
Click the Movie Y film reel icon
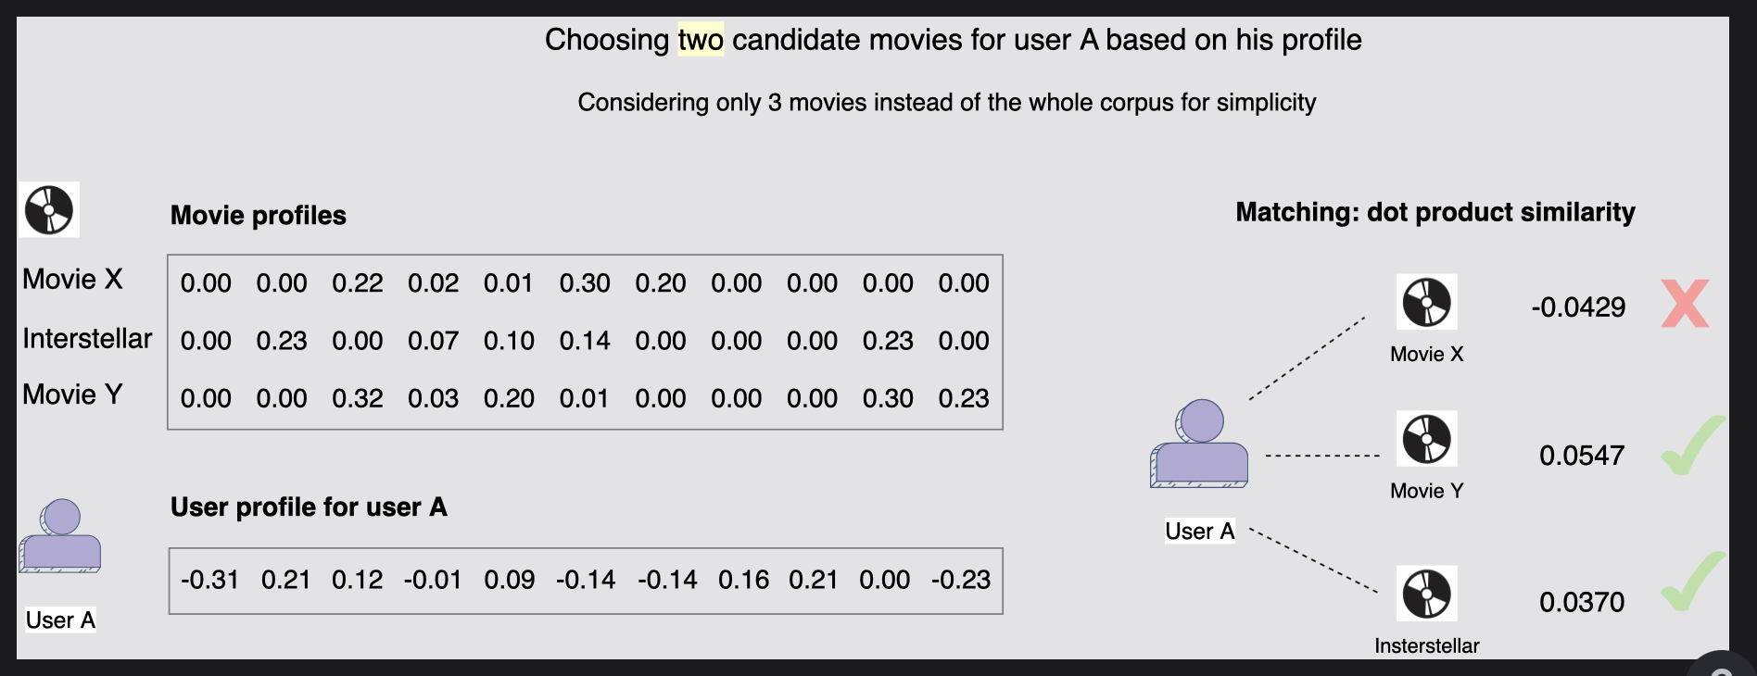tap(1426, 438)
